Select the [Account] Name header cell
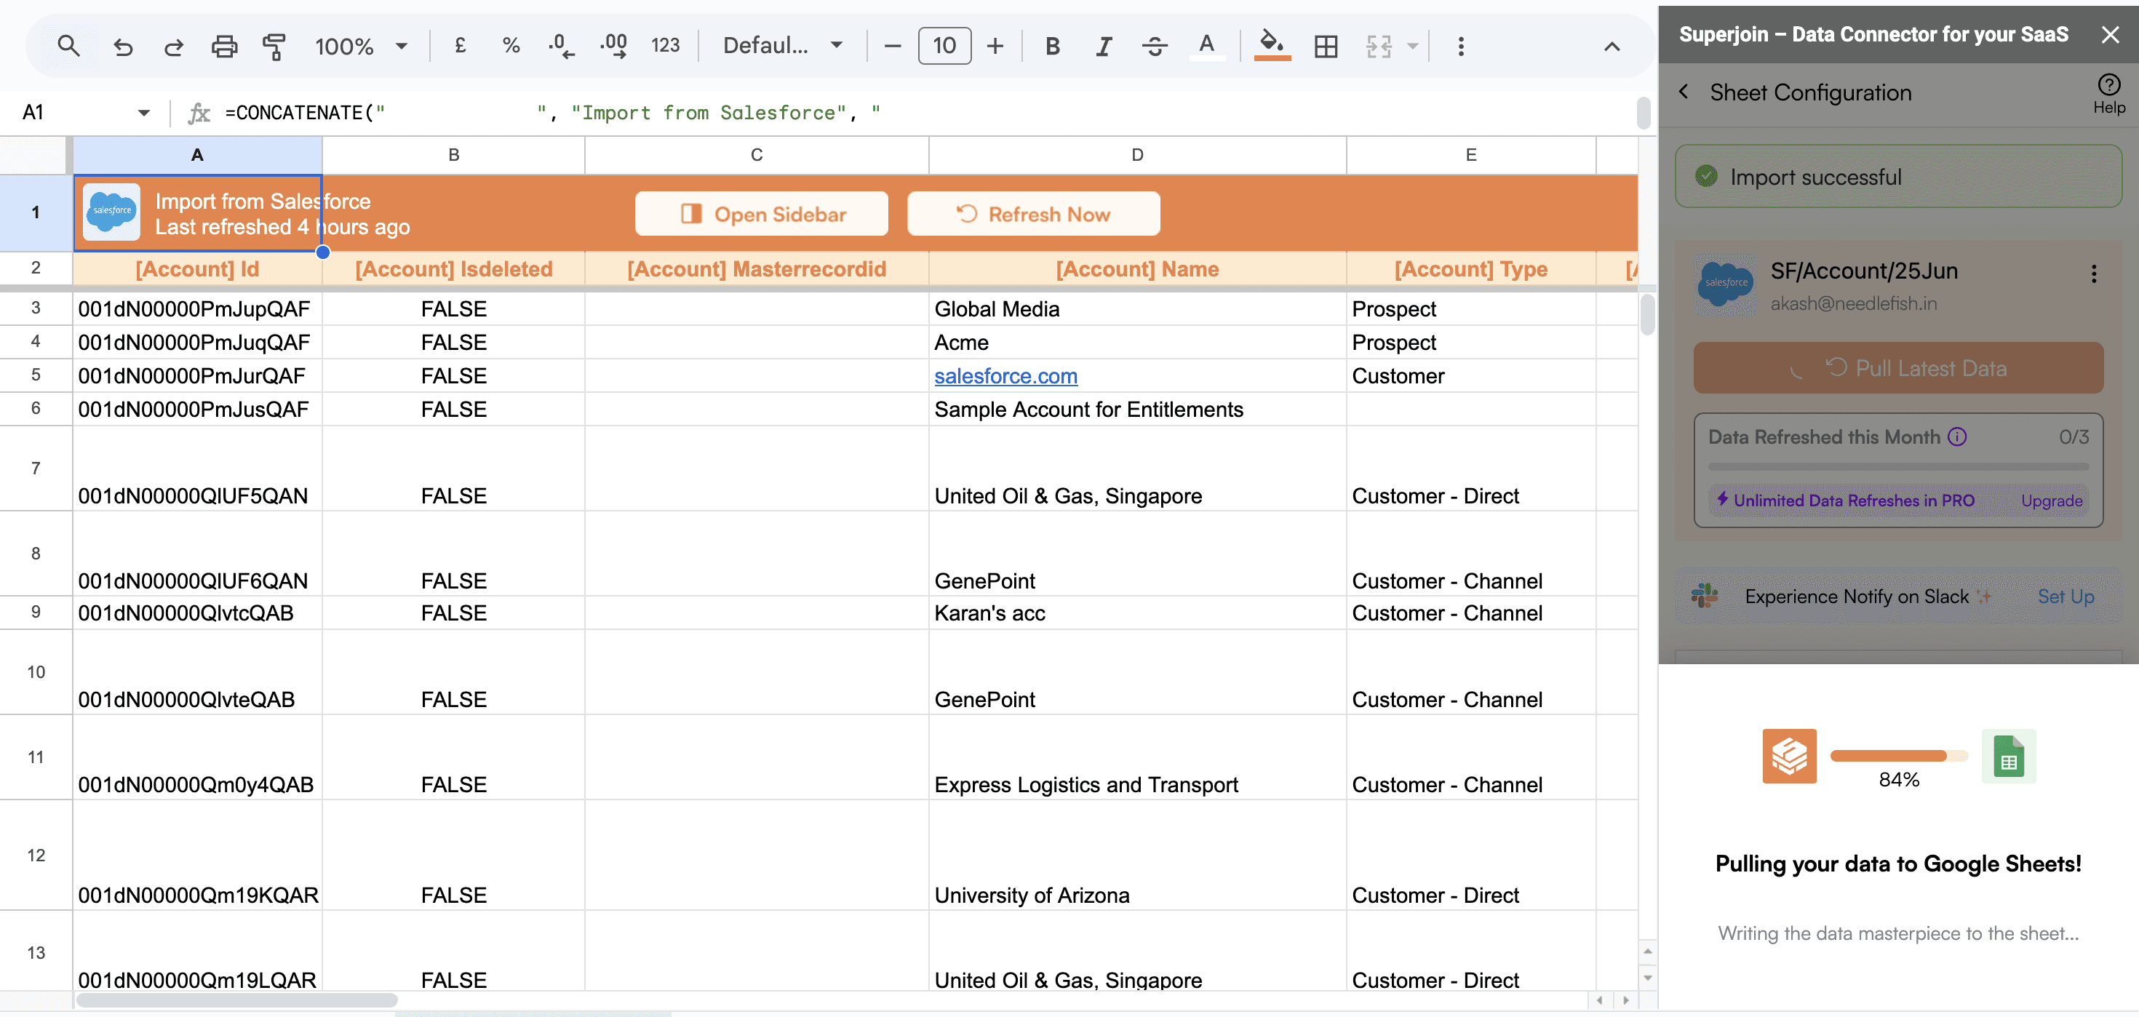The width and height of the screenshot is (2139, 1017). point(1136,269)
